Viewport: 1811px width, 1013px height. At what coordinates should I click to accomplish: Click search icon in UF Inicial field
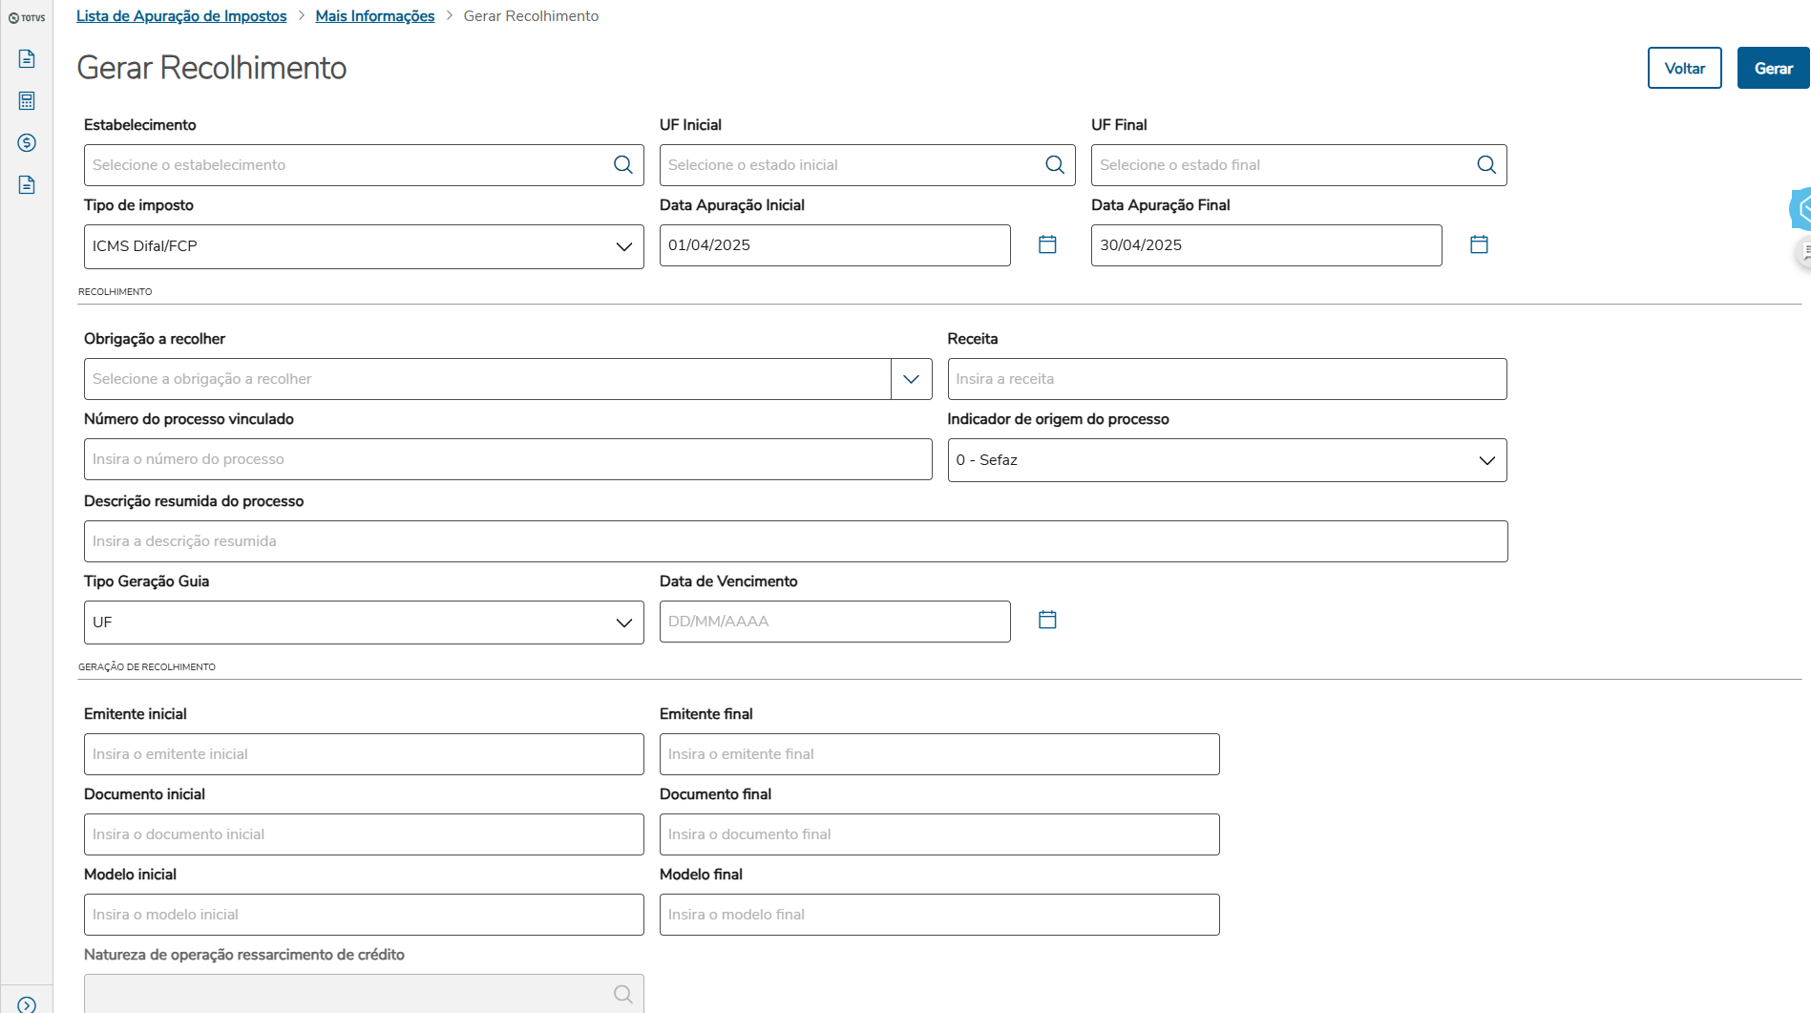(x=1055, y=165)
